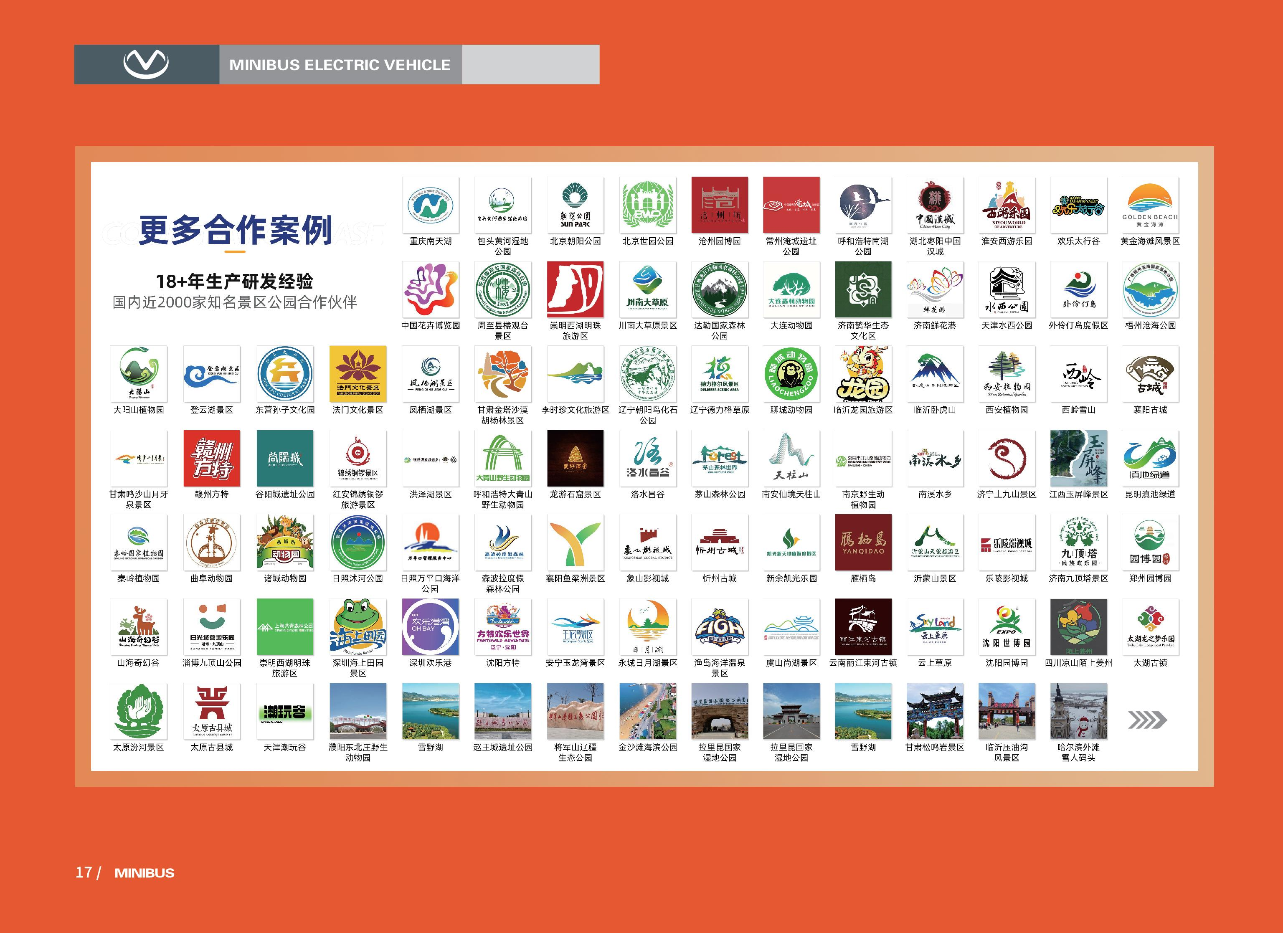Click the 大连动物园 green logo

[791, 290]
